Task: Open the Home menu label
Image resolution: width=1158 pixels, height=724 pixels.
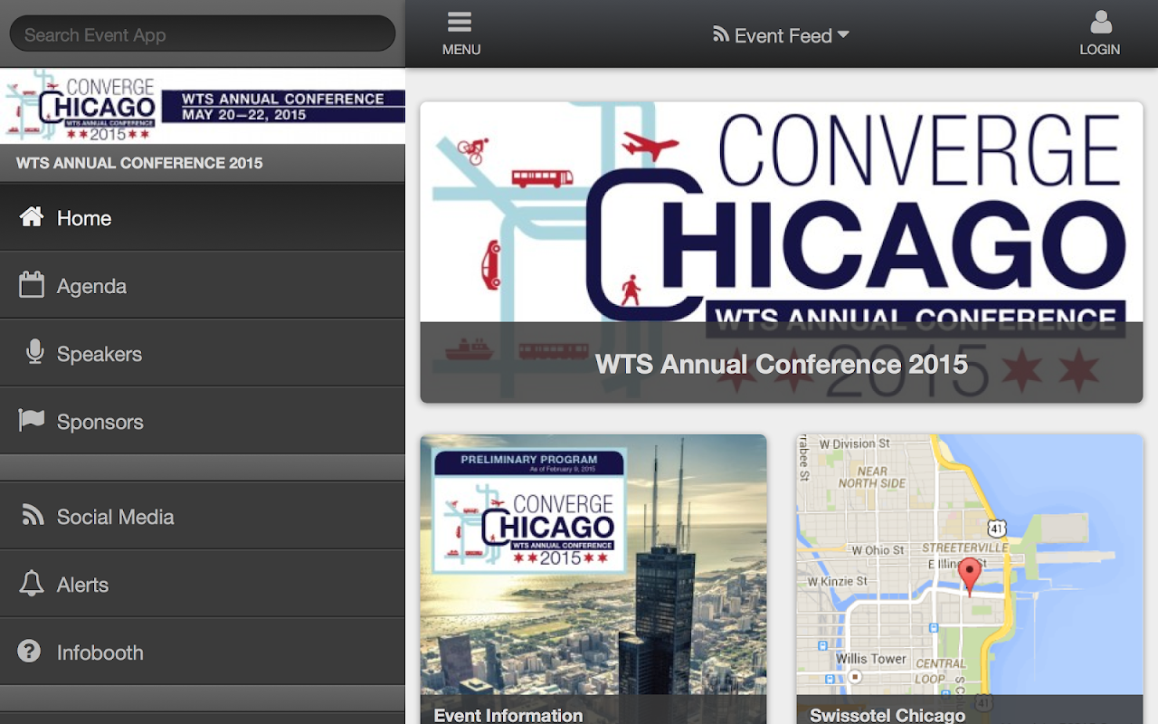Action: pyautogui.click(x=84, y=218)
